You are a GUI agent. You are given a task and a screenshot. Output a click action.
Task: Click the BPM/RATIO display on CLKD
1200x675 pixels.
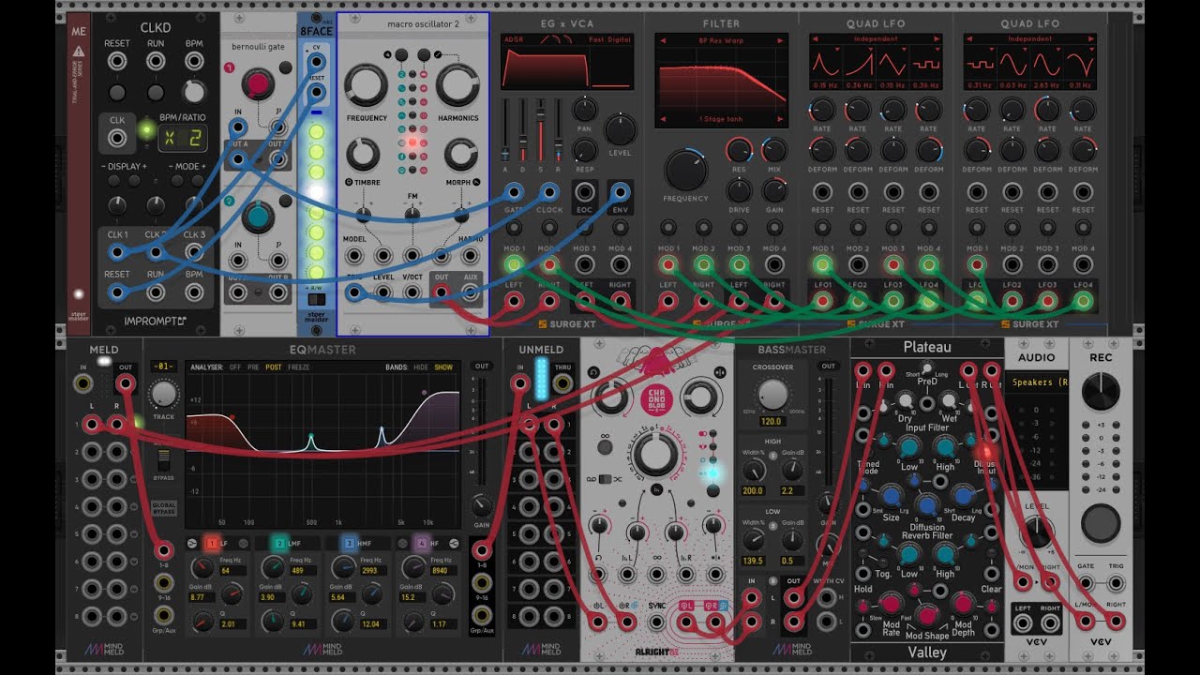click(184, 139)
